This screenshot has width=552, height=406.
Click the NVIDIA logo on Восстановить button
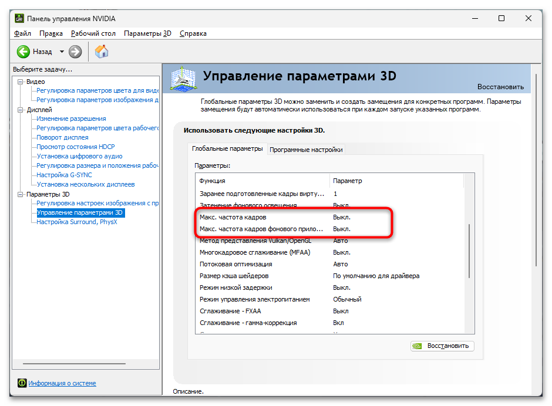click(x=417, y=346)
